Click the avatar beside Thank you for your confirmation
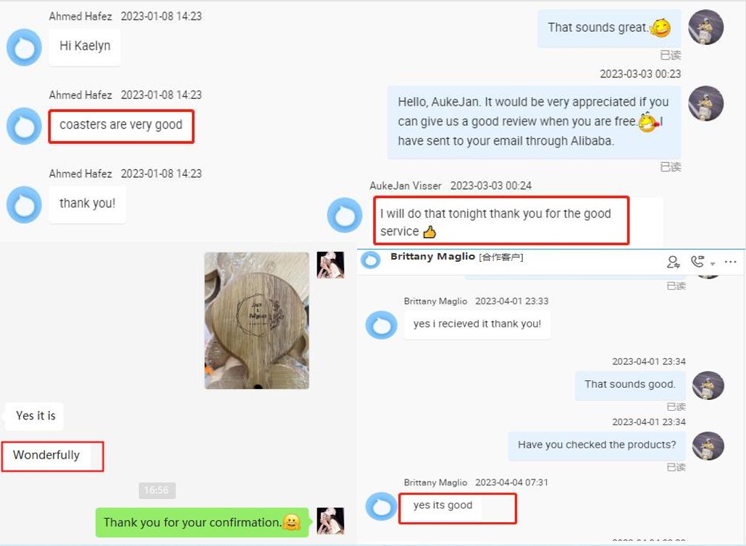 pos(331,521)
